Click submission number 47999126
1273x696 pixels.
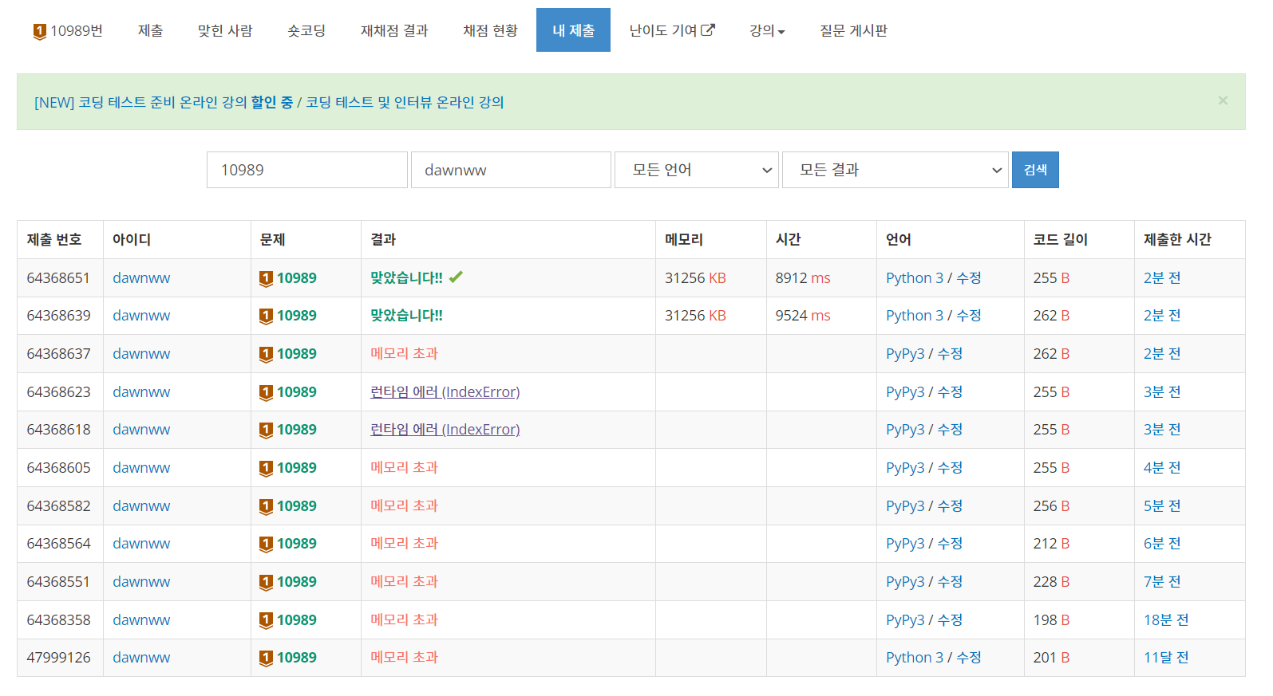tap(58, 658)
